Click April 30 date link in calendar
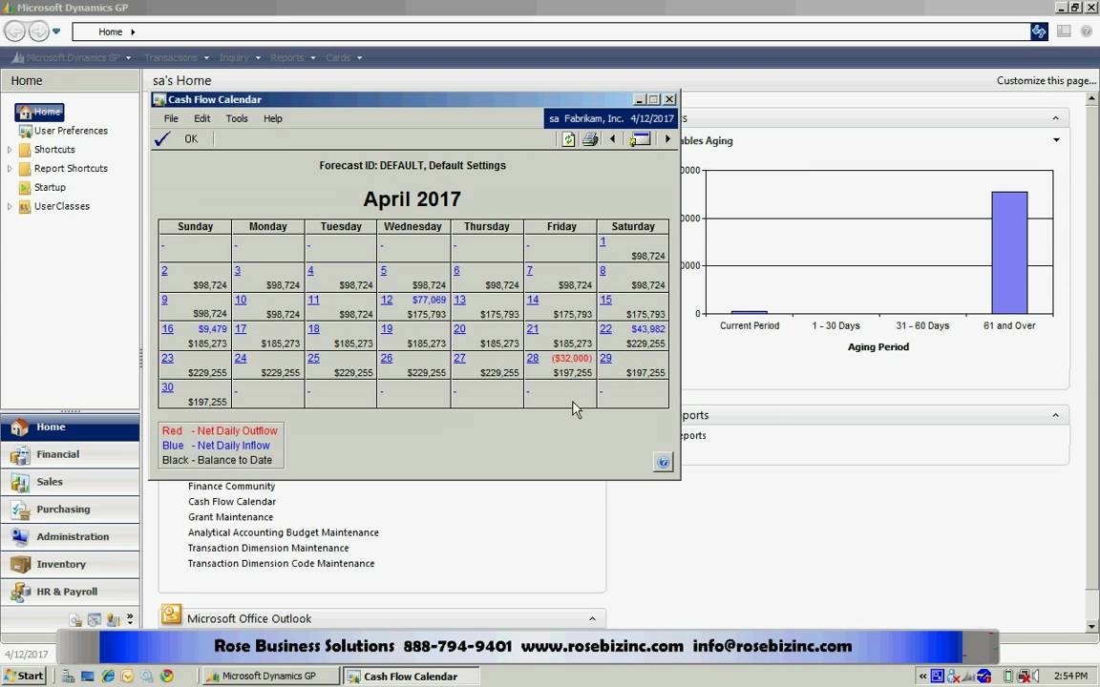 [168, 387]
